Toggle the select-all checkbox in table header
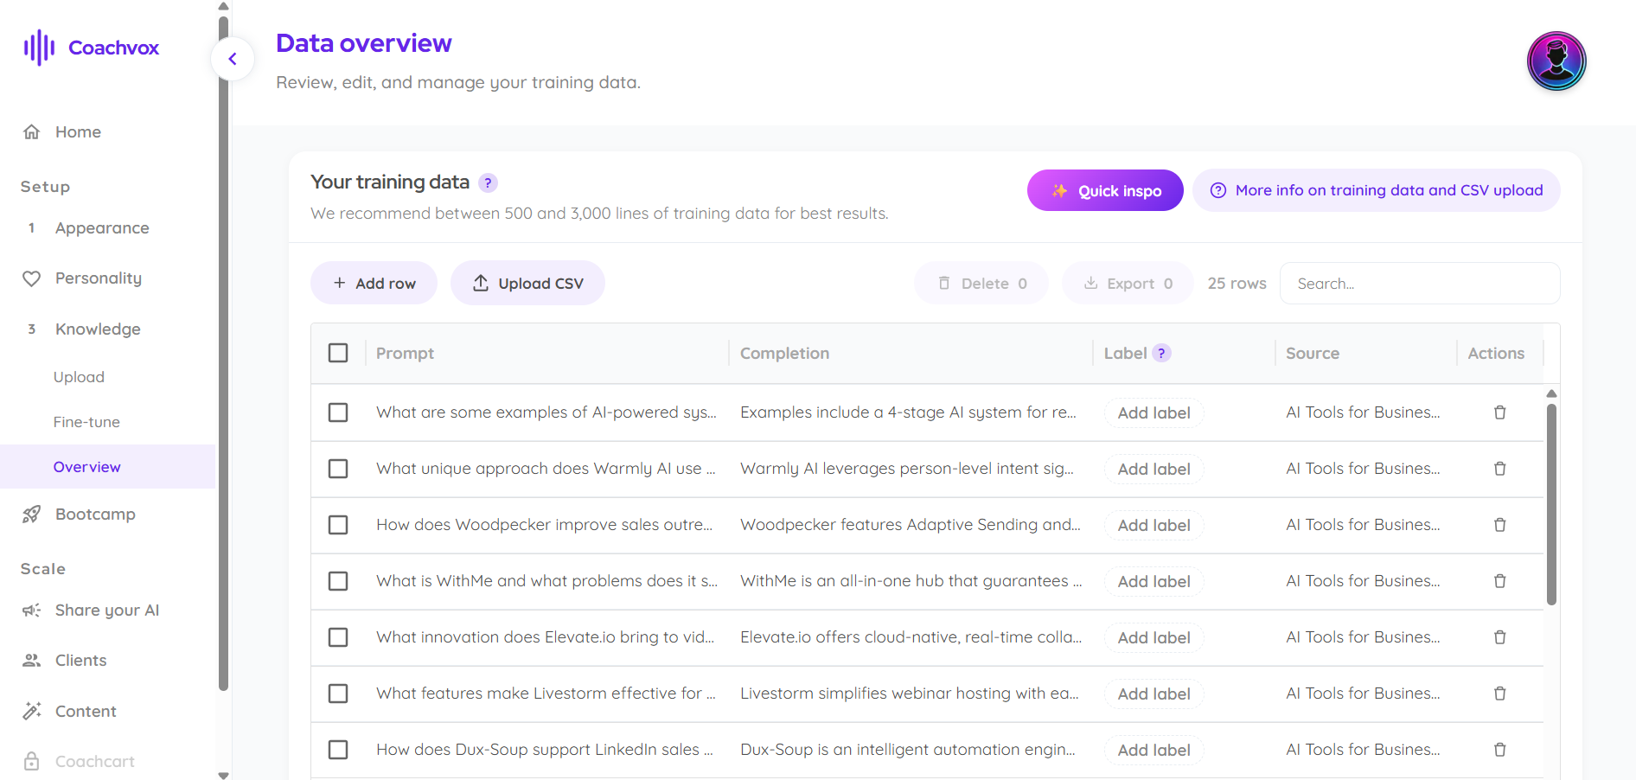This screenshot has height=780, width=1636. point(338,353)
